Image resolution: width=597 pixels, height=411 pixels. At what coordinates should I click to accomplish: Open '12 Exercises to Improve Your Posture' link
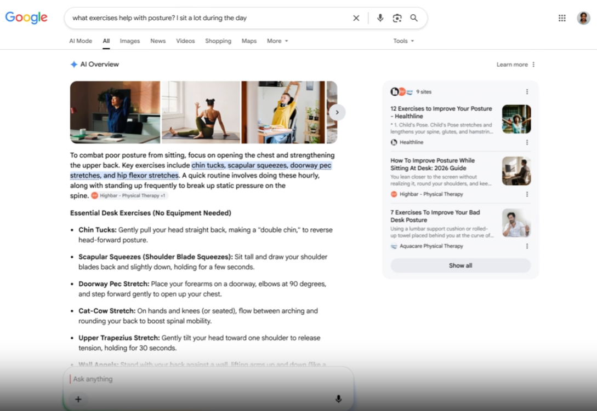pos(441,112)
